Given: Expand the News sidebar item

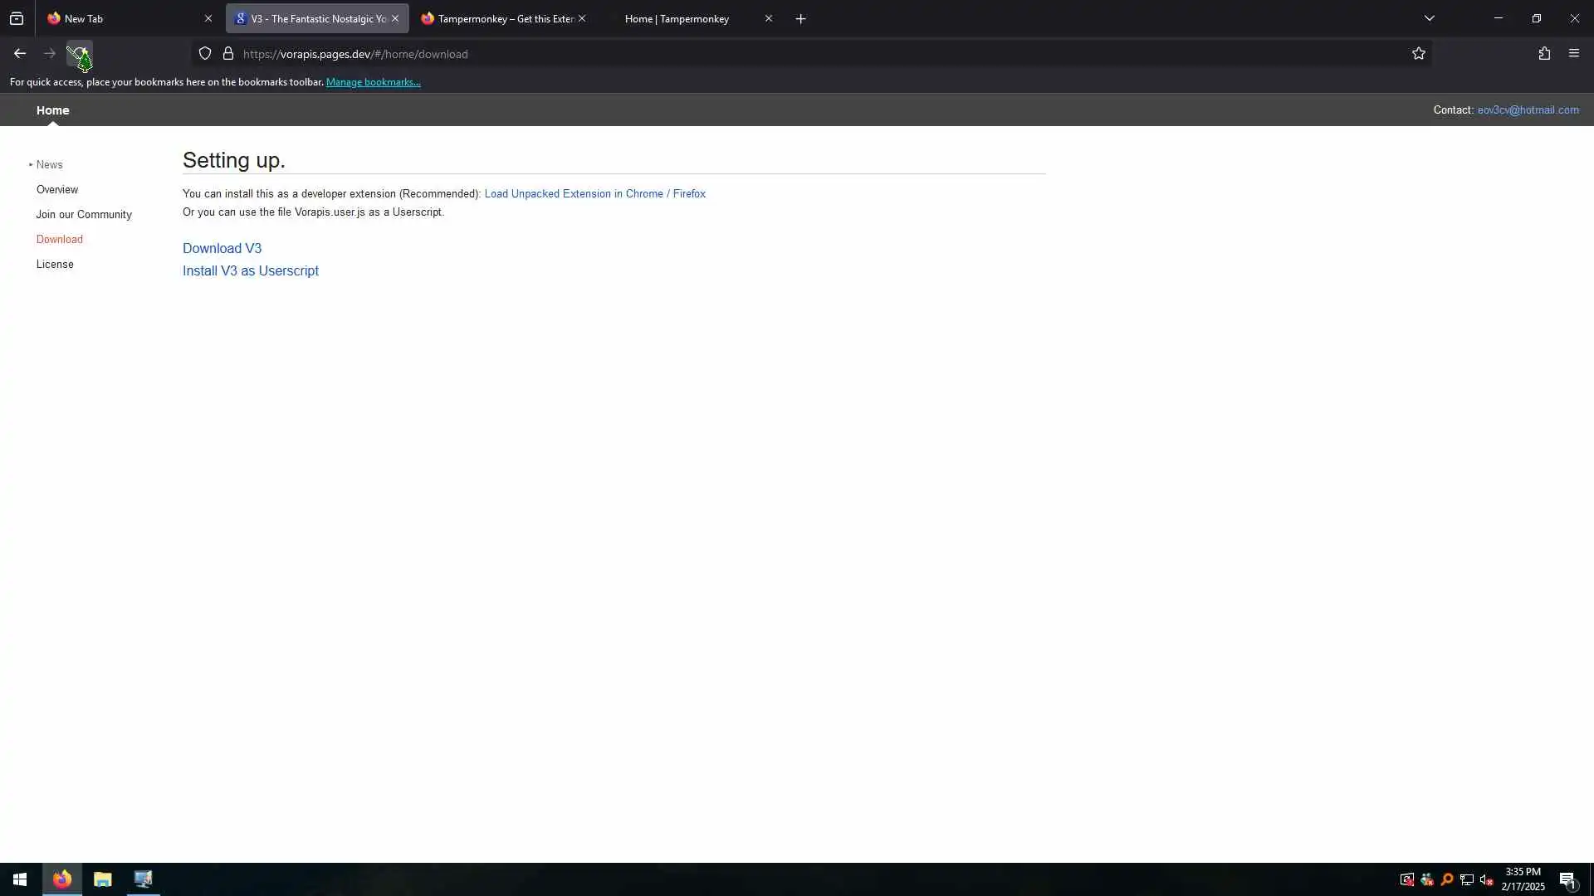Looking at the screenshot, I should point(49,165).
